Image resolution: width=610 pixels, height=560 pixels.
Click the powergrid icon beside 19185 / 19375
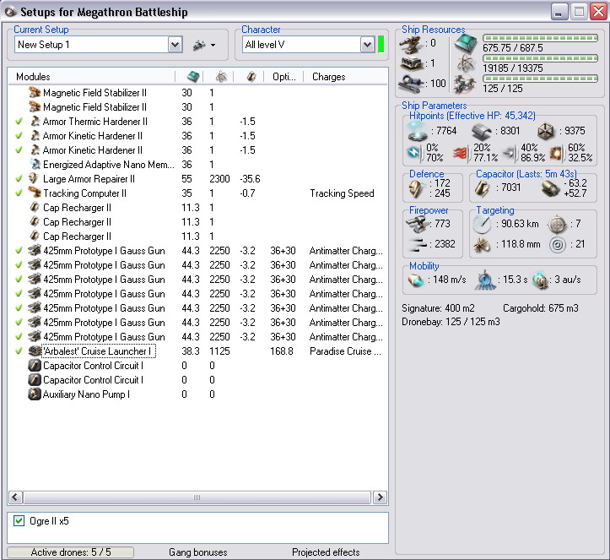[465, 63]
